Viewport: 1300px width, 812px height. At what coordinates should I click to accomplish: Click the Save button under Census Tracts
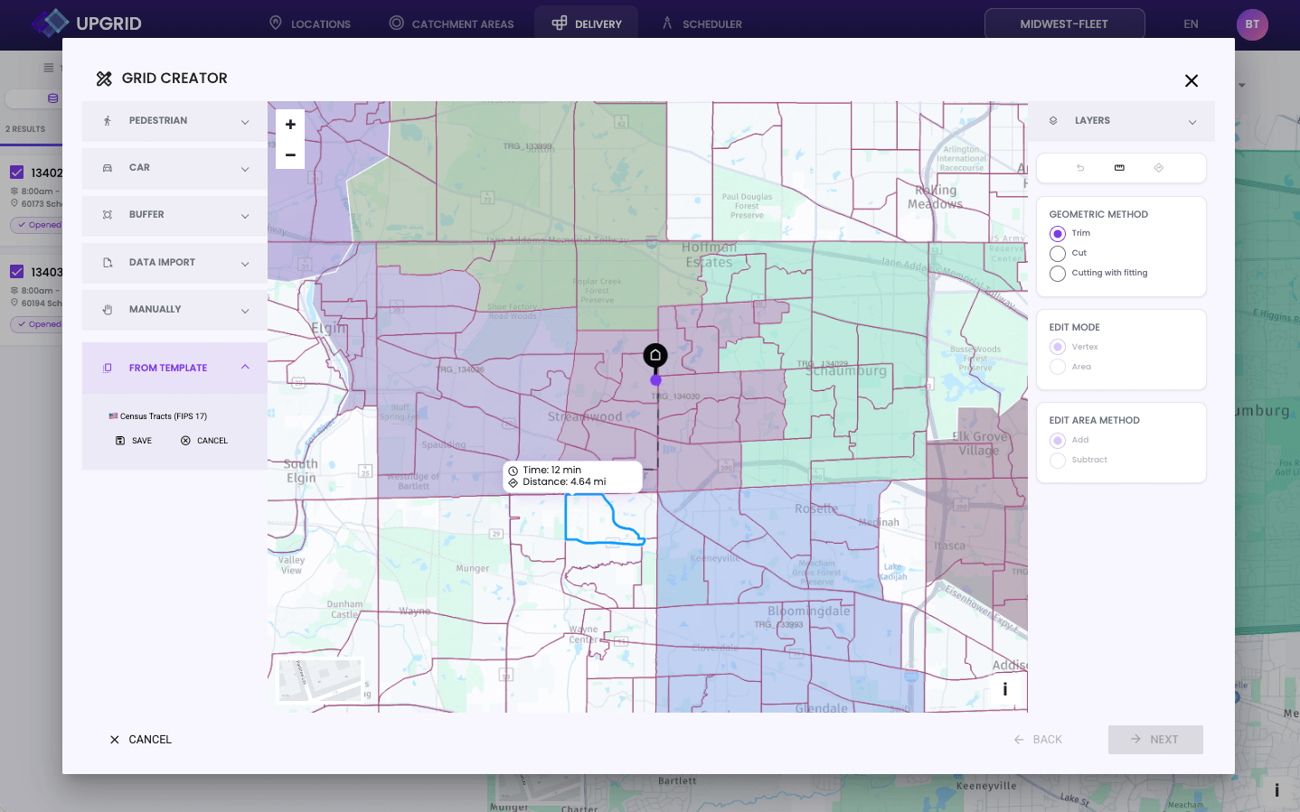click(x=134, y=441)
